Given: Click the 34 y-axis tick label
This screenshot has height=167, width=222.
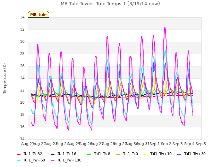Looking at the screenshot, I should click(22, 17).
